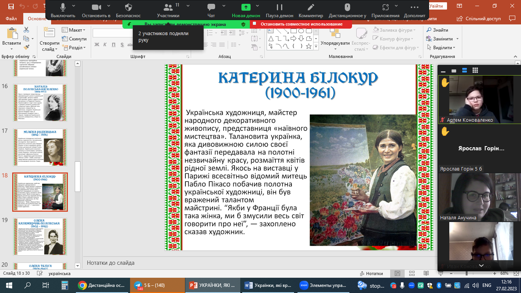Open Комментировать annotation pen tool
Screen dimensions: 521x293
(x=311, y=10)
